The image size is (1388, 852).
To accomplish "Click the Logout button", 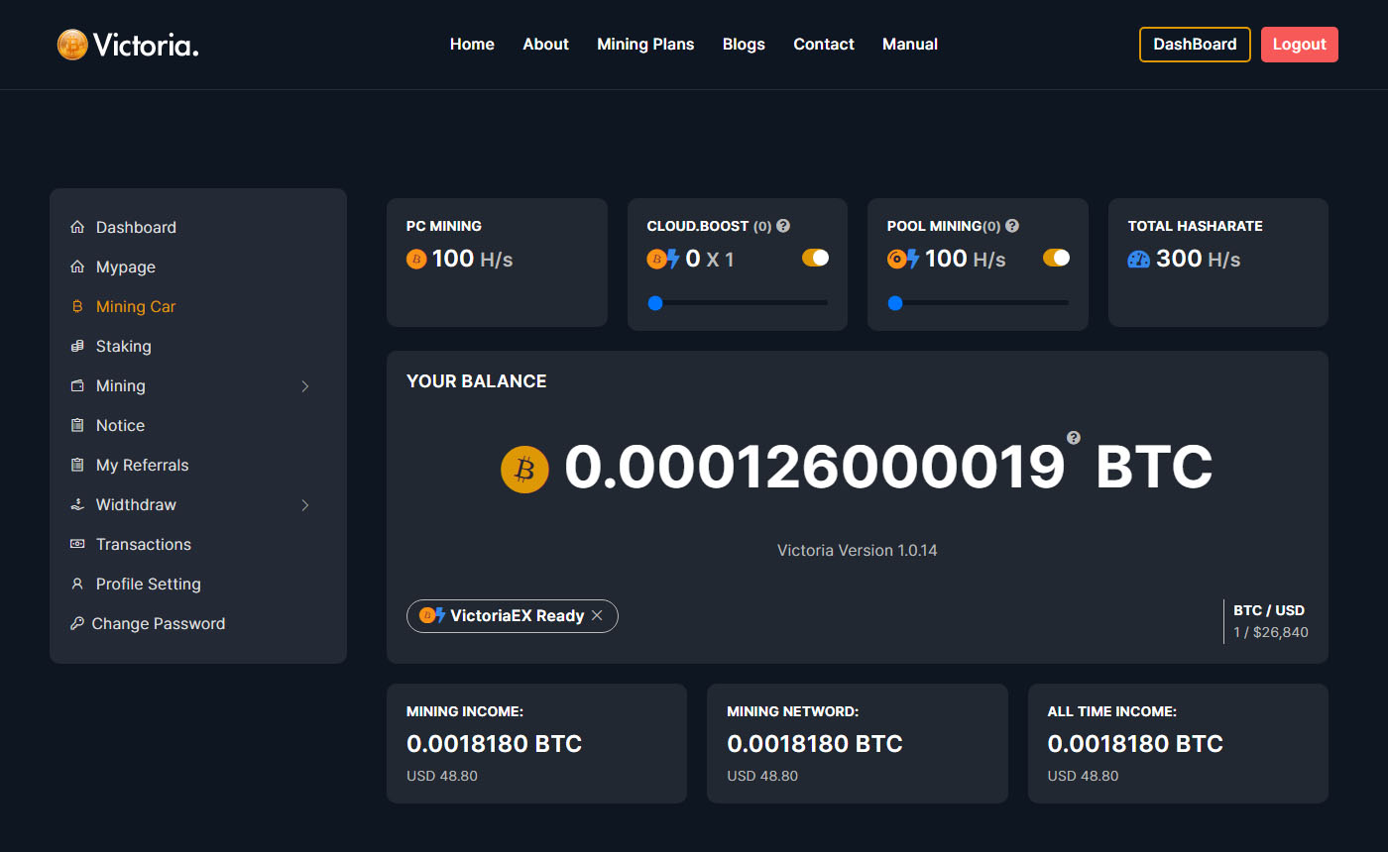I will (1299, 45).
